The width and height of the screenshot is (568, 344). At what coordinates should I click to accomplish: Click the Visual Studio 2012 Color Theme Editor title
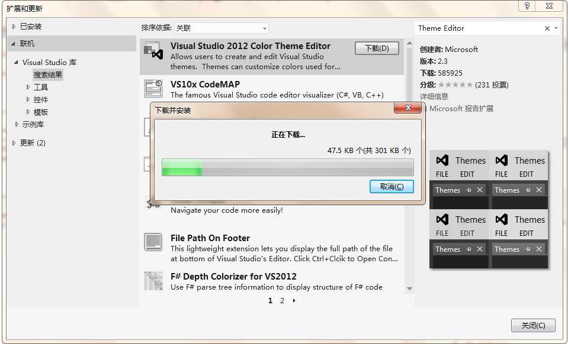click(251, 46)
